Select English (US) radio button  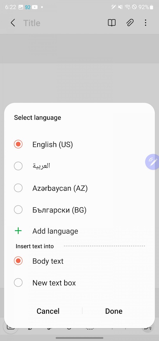[18, 144]
